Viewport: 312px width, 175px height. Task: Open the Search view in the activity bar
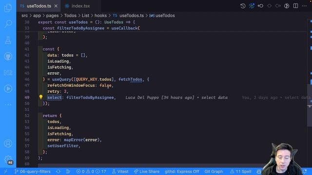point(8,24)
